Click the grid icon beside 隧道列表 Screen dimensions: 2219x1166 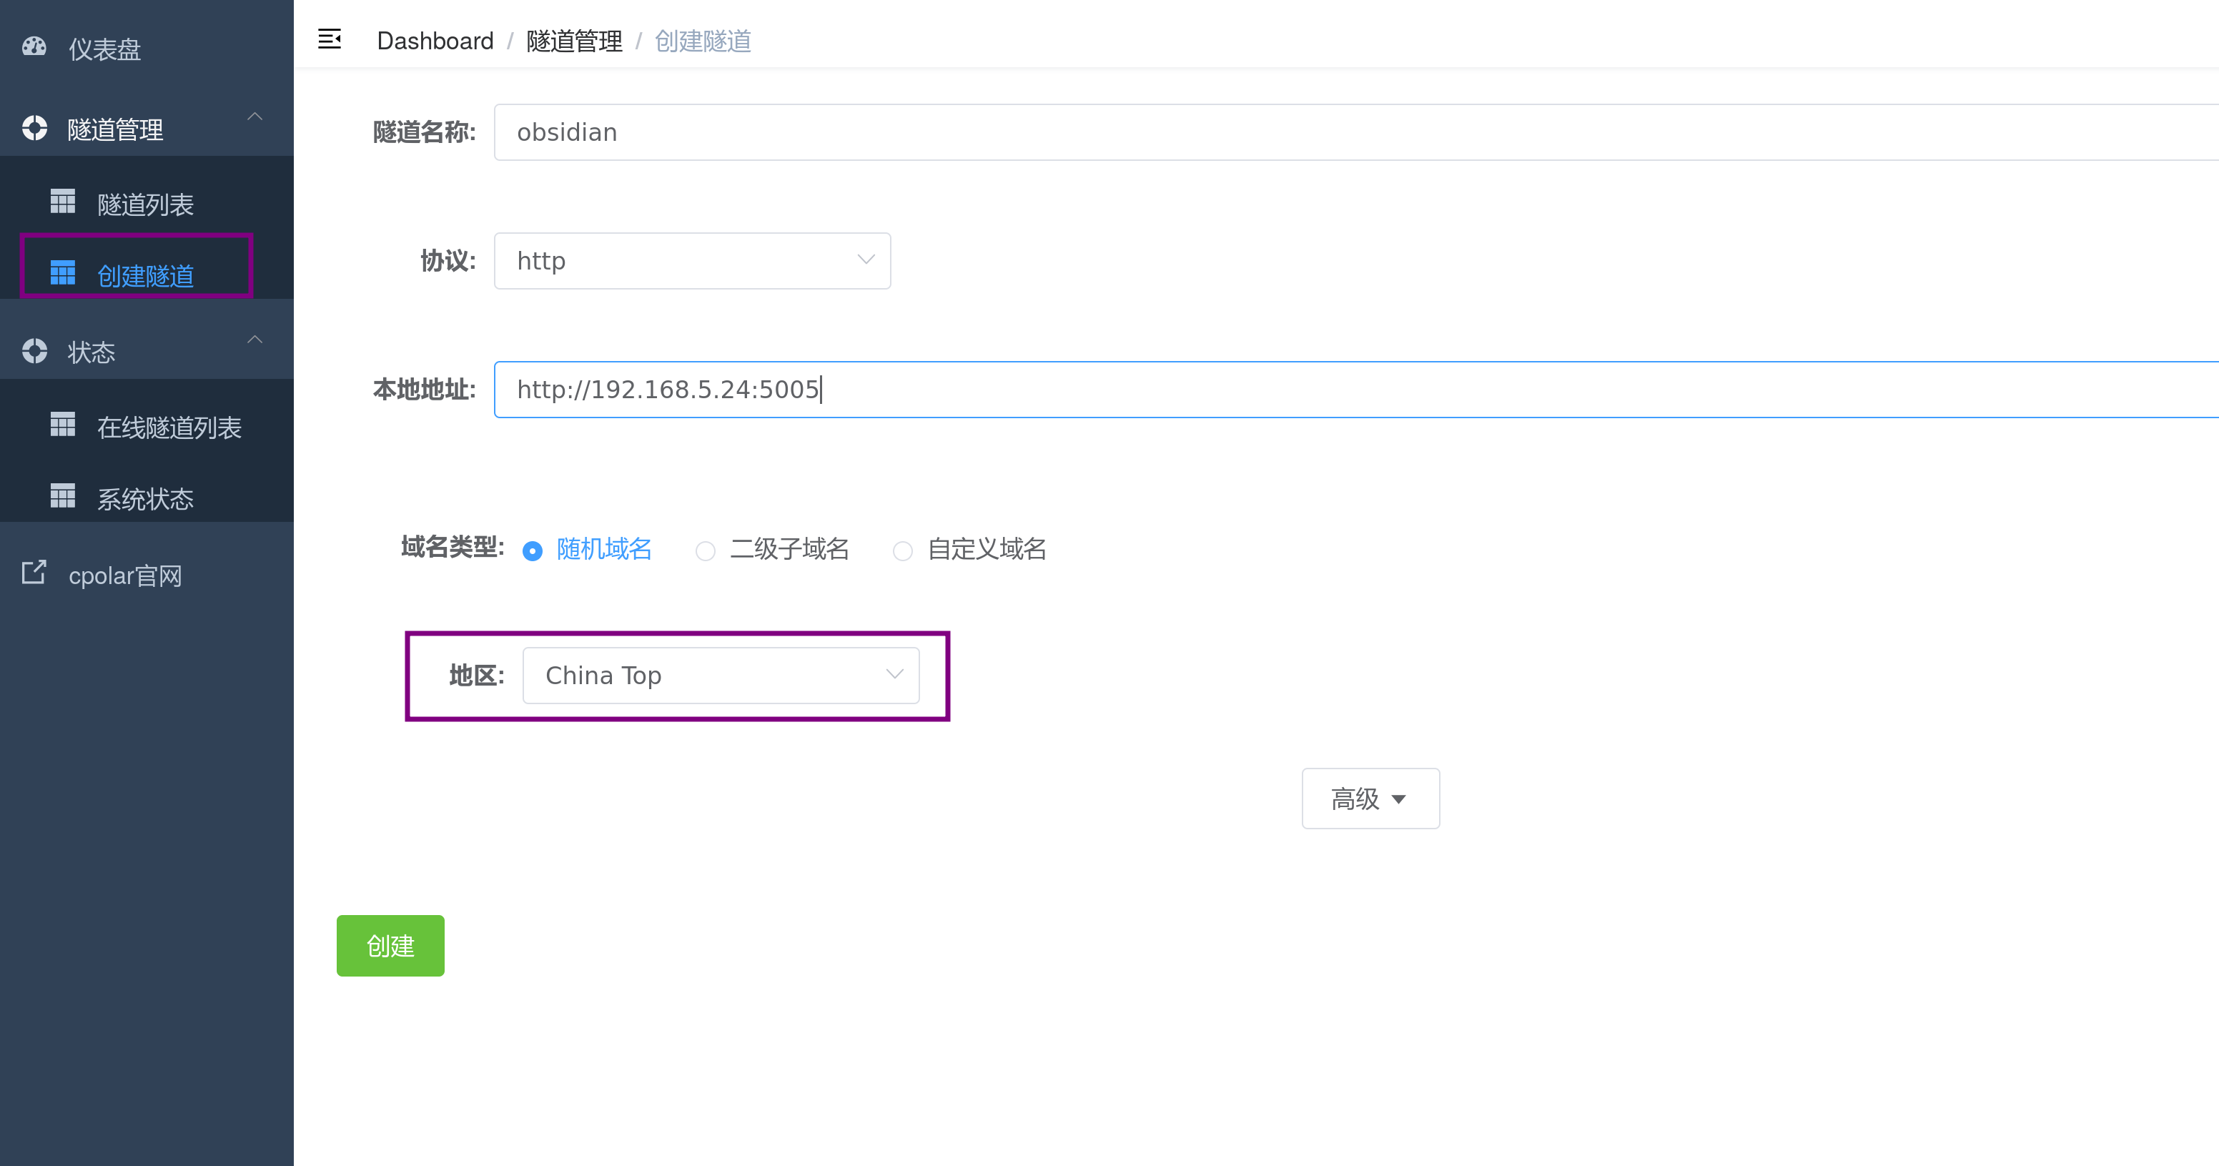(x=62, y=202)
